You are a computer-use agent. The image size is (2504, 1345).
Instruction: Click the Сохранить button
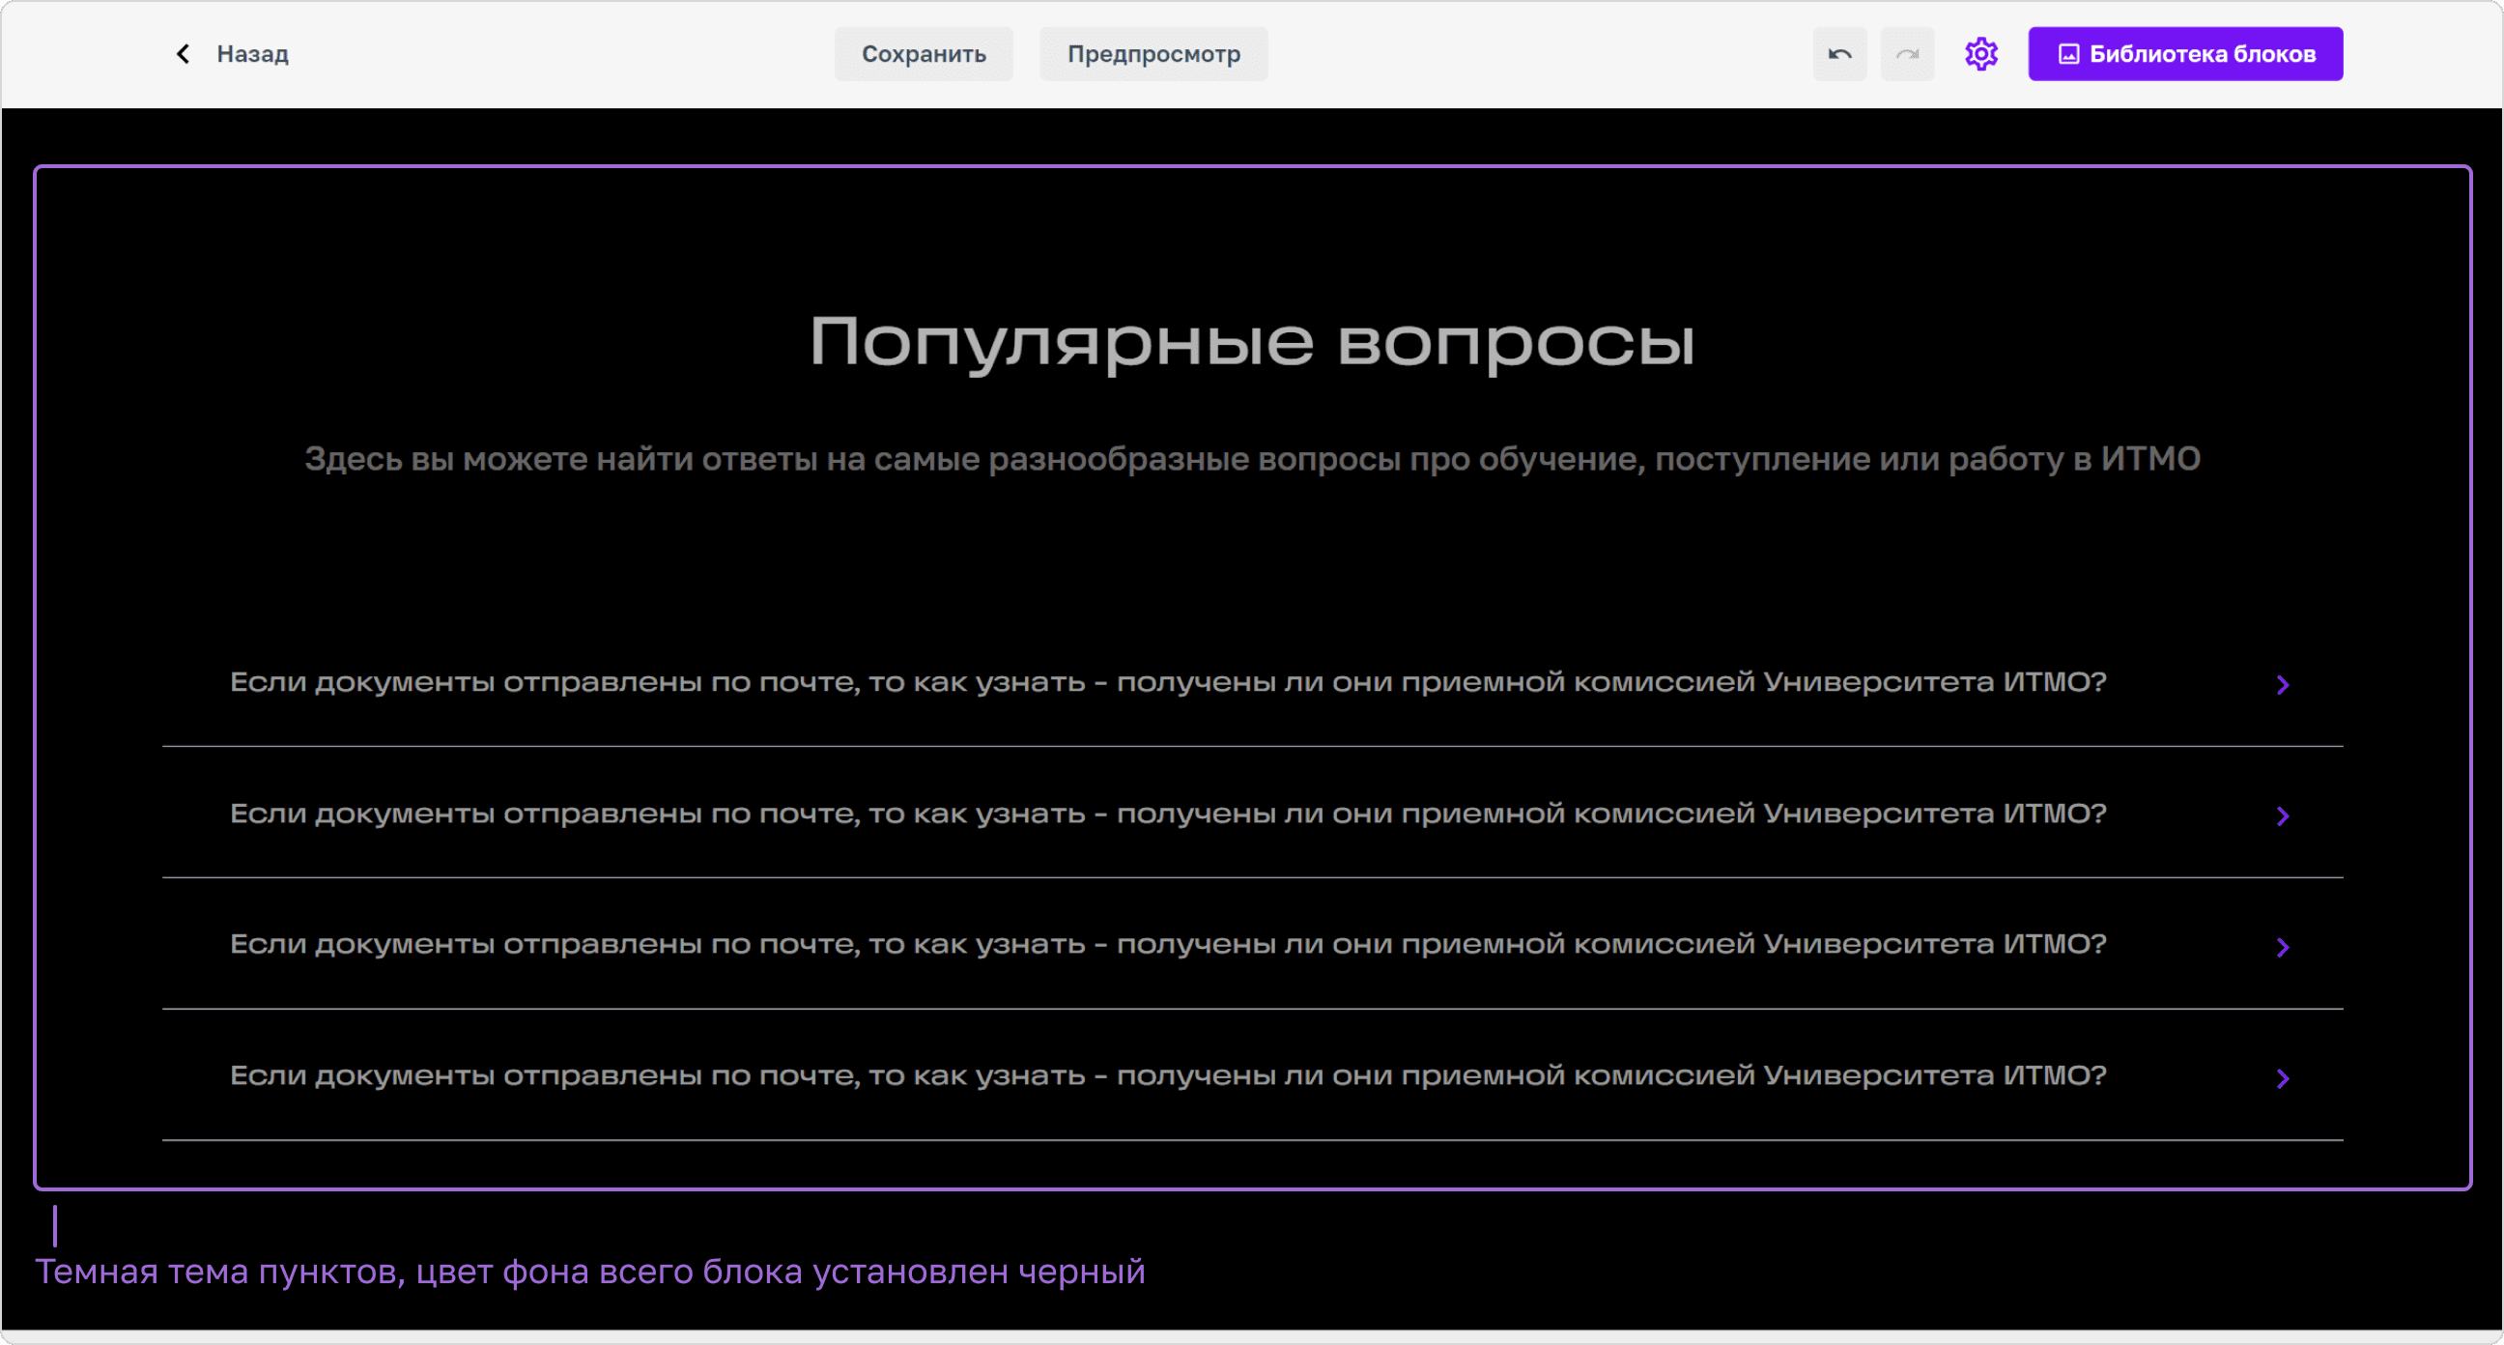point(924,53)
